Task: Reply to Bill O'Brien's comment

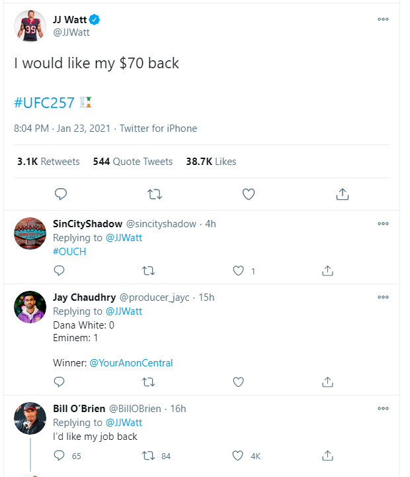Action: click(59, 456)
